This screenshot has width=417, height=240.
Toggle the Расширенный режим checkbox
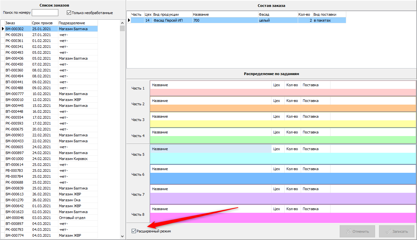(x=134, y=231)
